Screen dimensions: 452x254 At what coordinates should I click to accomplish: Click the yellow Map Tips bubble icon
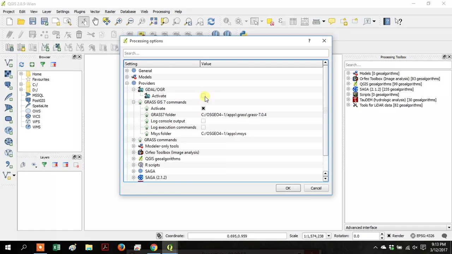tap(332, 22)
